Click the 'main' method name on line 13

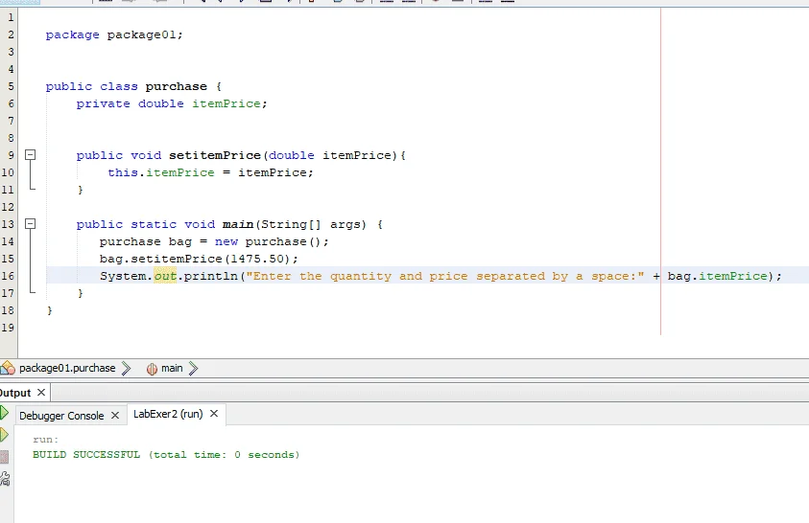tap(238, 224)
